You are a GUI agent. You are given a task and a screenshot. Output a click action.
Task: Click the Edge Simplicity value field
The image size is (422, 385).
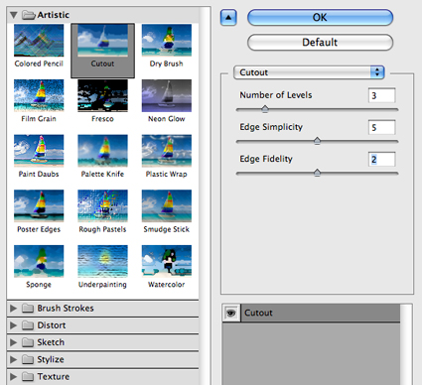(x=381, y=127)
